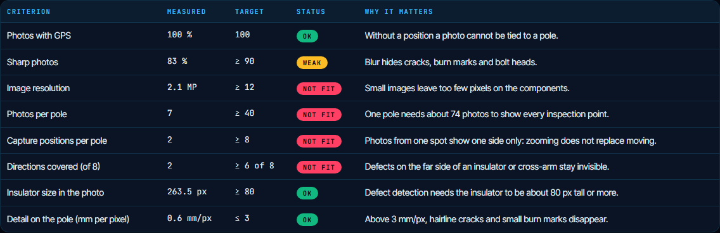Click the target value '≥ 90'

tap(245, 61)
